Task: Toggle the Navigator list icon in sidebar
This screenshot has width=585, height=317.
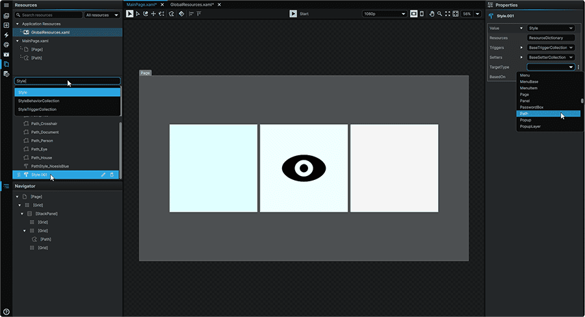Action: [6, 186]
